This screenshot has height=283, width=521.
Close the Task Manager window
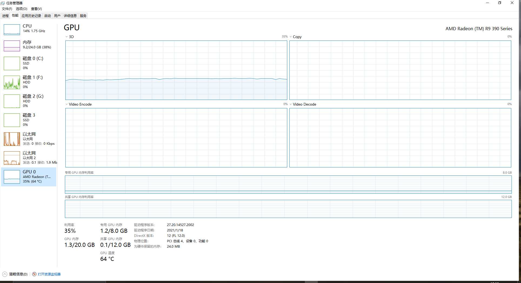512,3
